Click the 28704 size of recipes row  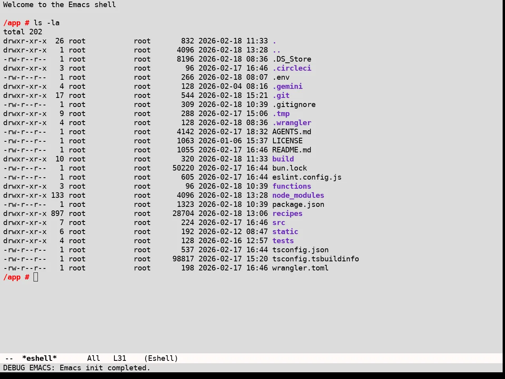(x=183, y=214)
